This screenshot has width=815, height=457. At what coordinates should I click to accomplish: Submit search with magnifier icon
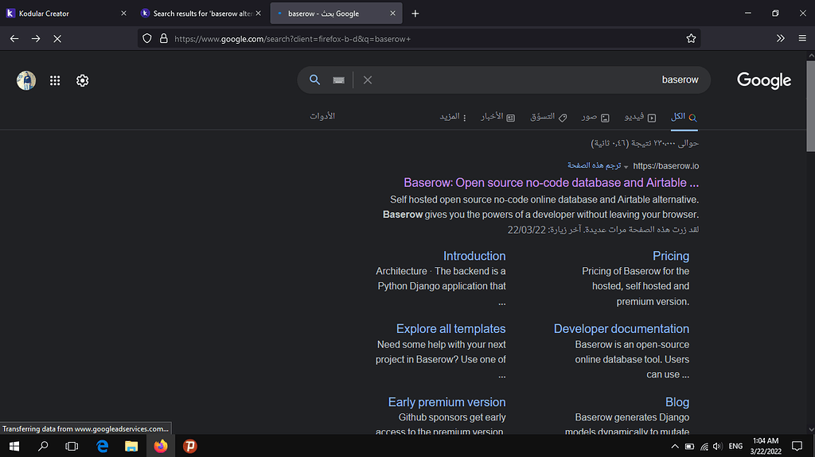(314, 80)
